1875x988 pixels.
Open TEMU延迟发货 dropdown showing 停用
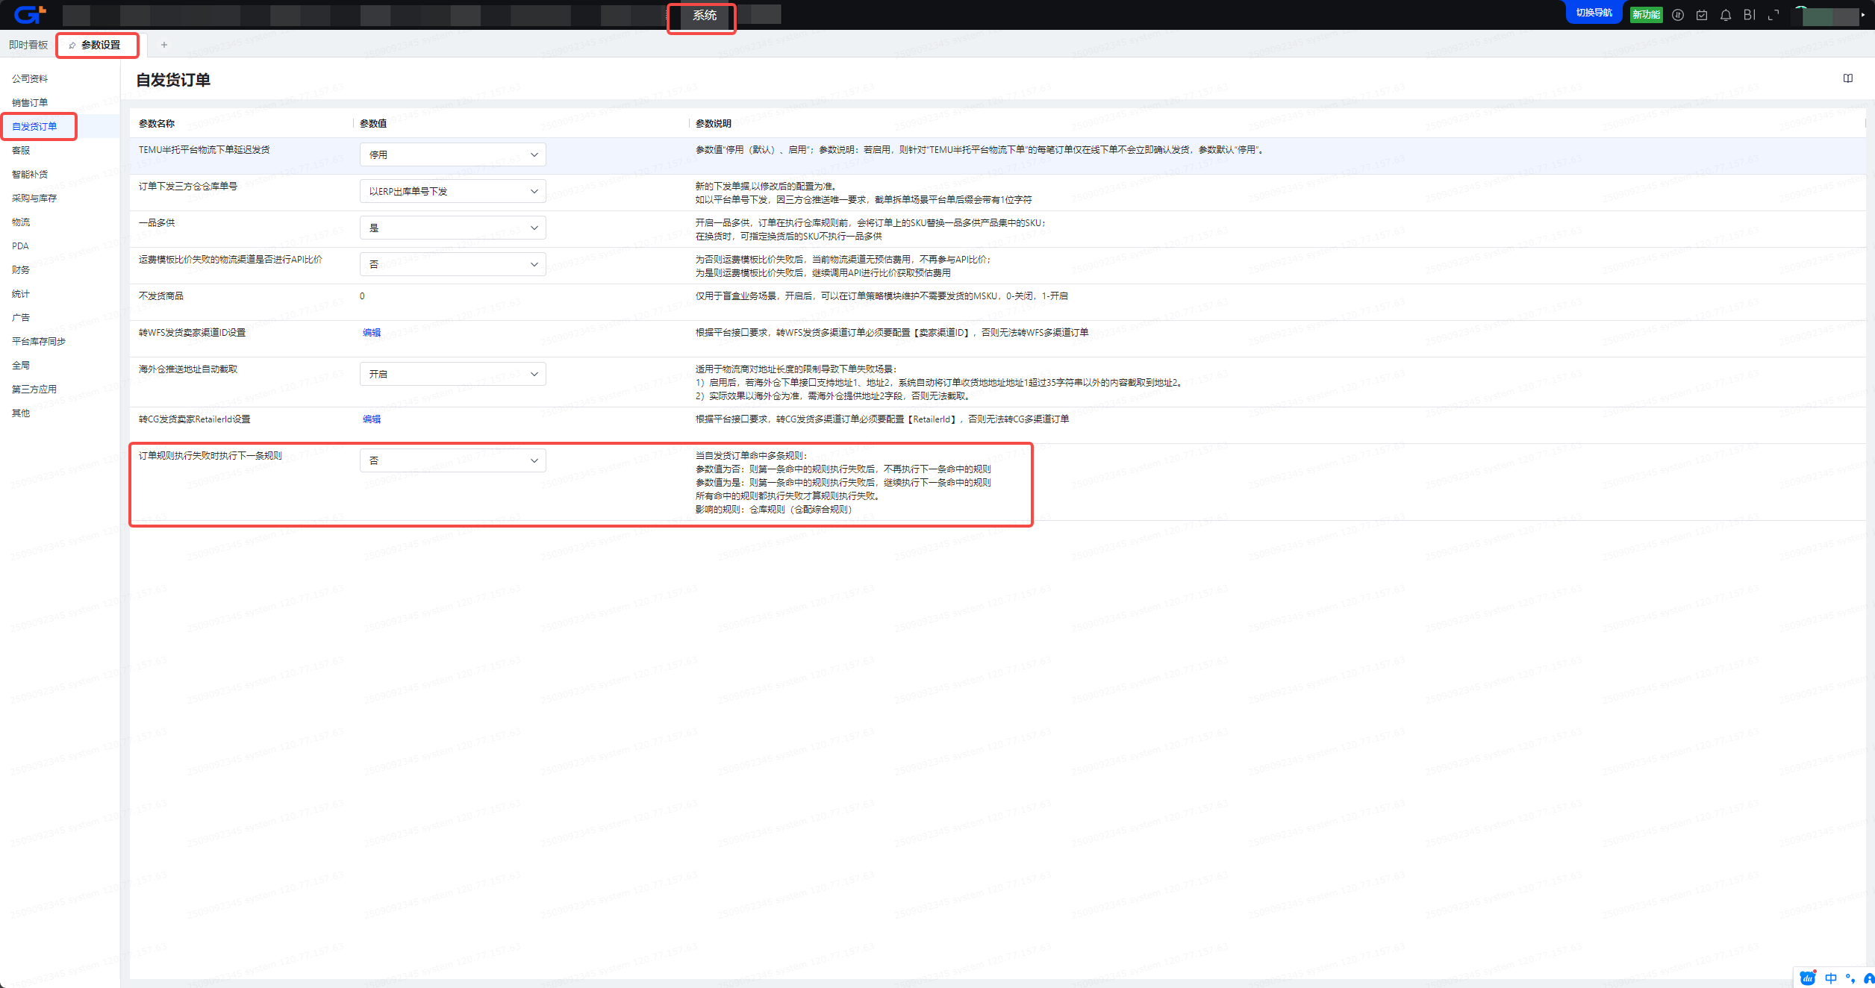tap(452, 154)
